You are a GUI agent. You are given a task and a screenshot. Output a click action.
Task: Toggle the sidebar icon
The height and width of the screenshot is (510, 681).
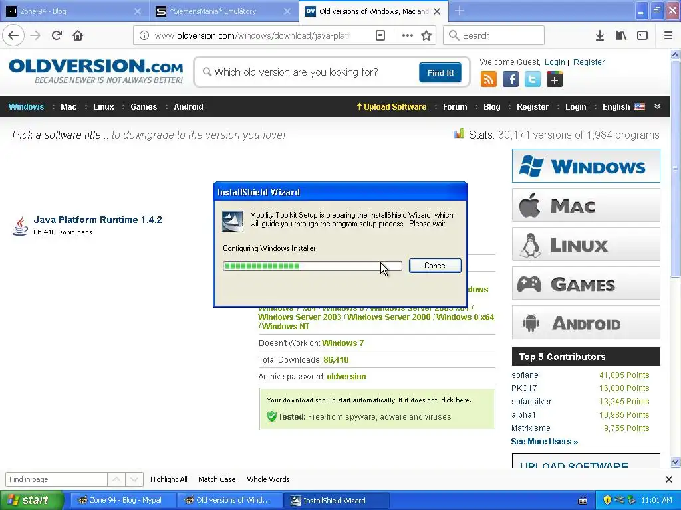(642, 35)
